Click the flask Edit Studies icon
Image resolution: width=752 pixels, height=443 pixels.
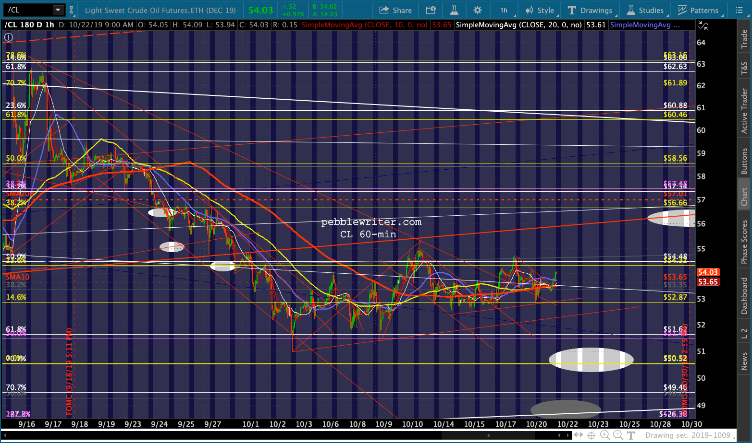click(454, 10)
